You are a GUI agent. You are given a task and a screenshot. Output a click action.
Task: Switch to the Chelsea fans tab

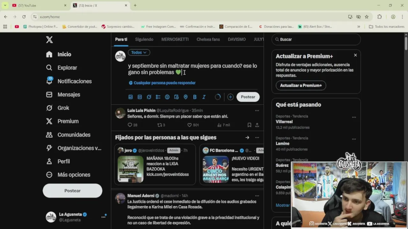tap(208, 39)
